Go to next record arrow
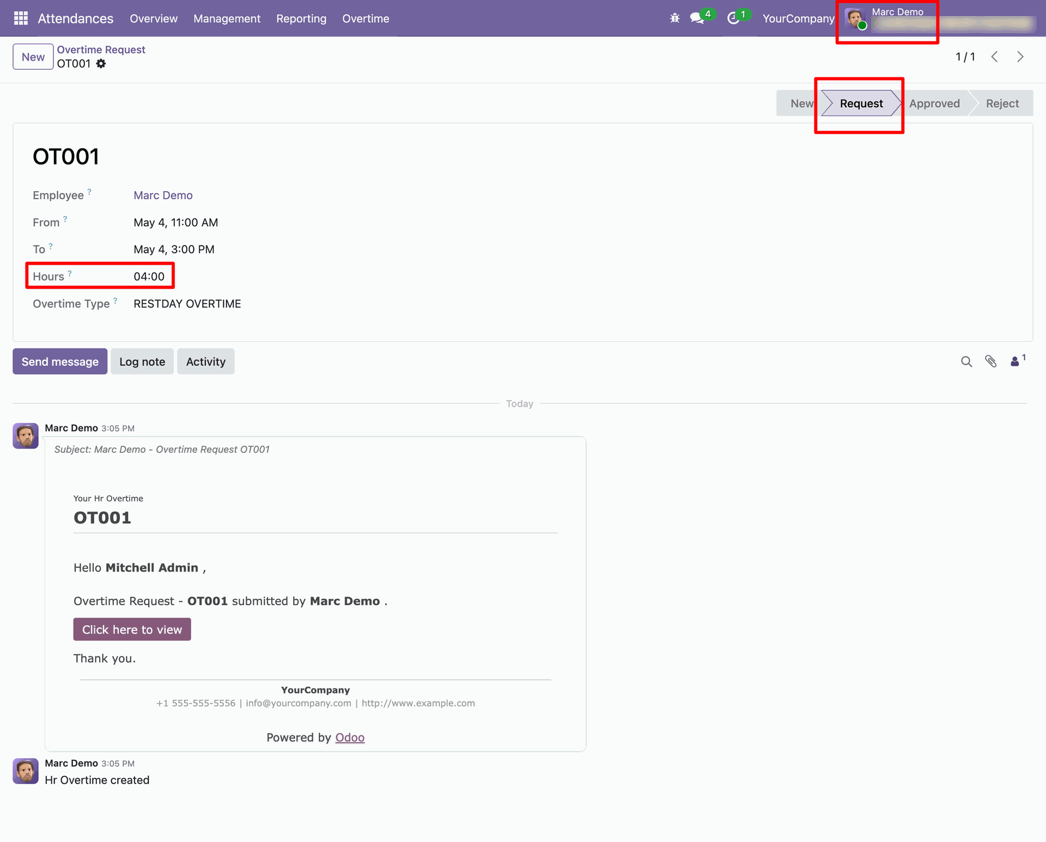 click(x=1020, y=57)
